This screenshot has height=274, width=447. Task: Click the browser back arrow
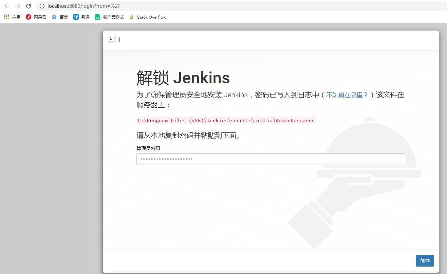(x=7, y=6)
